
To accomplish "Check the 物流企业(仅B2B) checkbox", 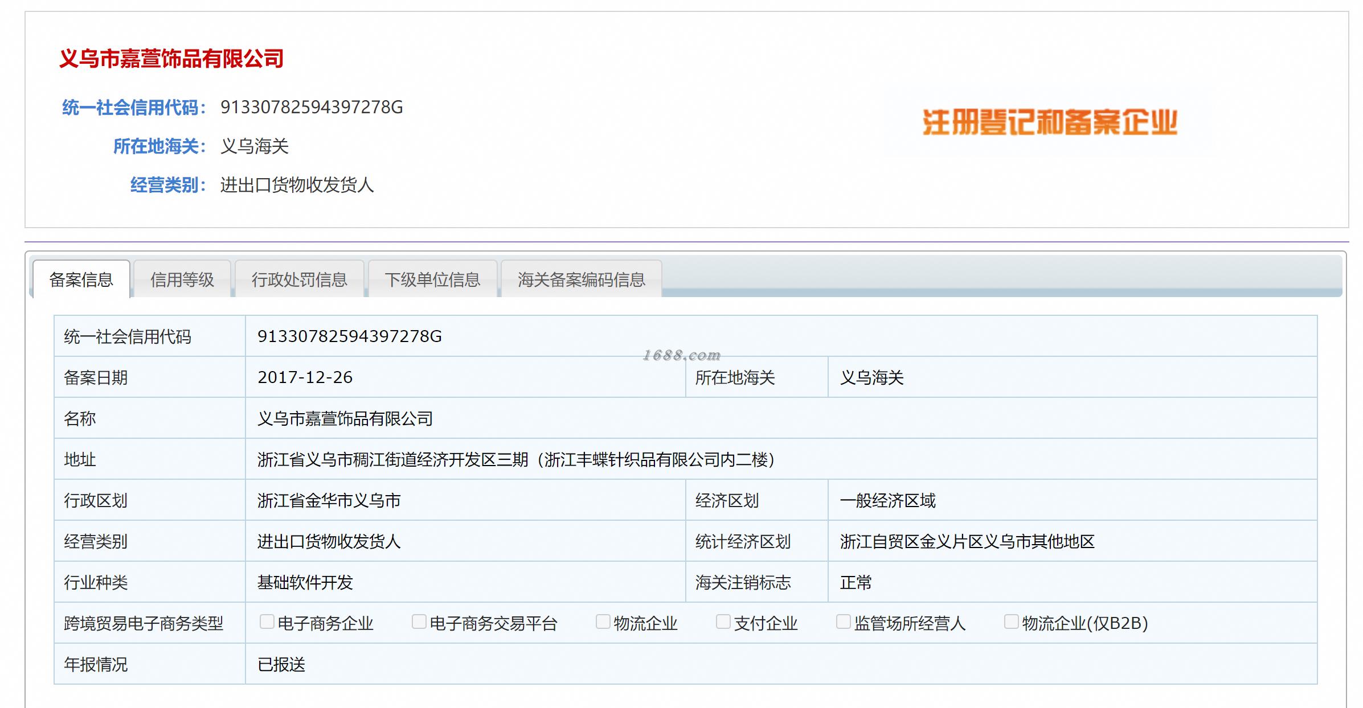I will click(1011, 621).
